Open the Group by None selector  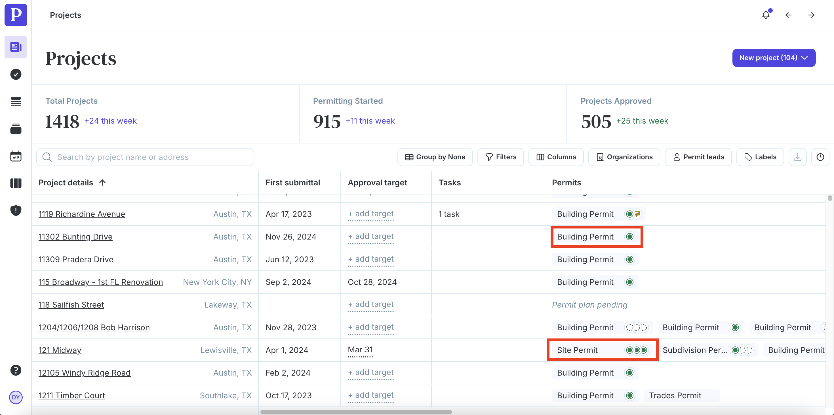click(435, 157)
